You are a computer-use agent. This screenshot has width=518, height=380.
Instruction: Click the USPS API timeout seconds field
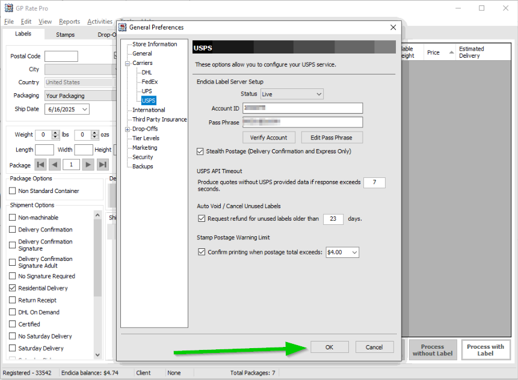[x=374, y=182]
